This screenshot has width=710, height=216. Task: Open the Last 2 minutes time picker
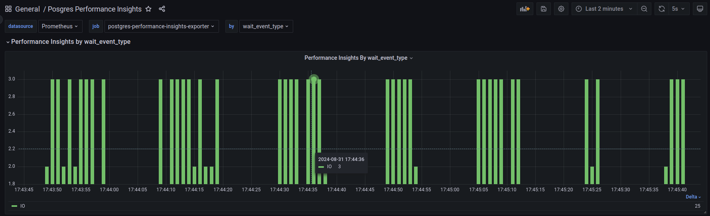click(604, 9)
